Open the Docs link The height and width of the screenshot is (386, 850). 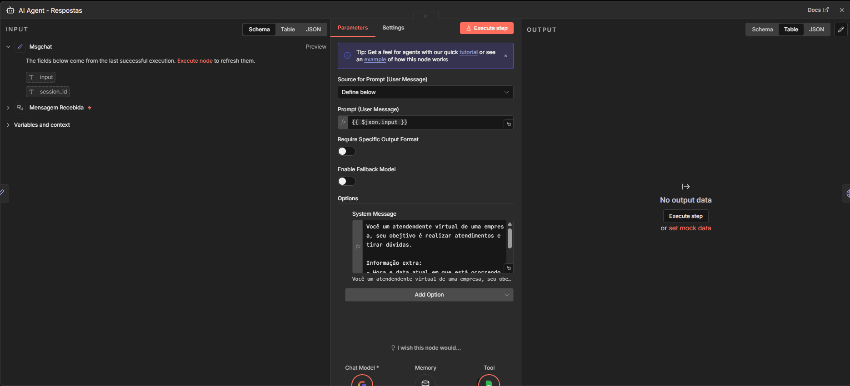click(x=818, y=10)
